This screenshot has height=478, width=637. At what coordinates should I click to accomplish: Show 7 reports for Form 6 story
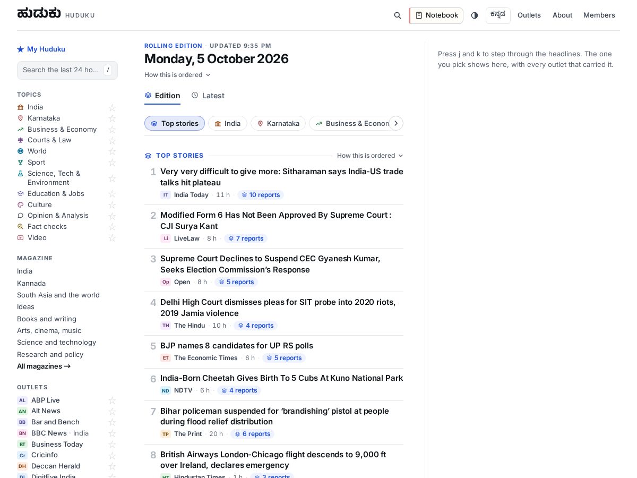click(x=246, y=238)
